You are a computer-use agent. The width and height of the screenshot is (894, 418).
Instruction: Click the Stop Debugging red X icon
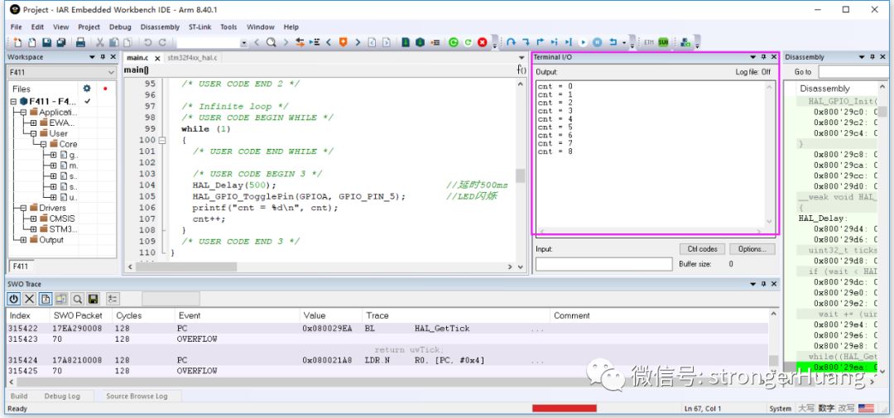pos(482,42)
